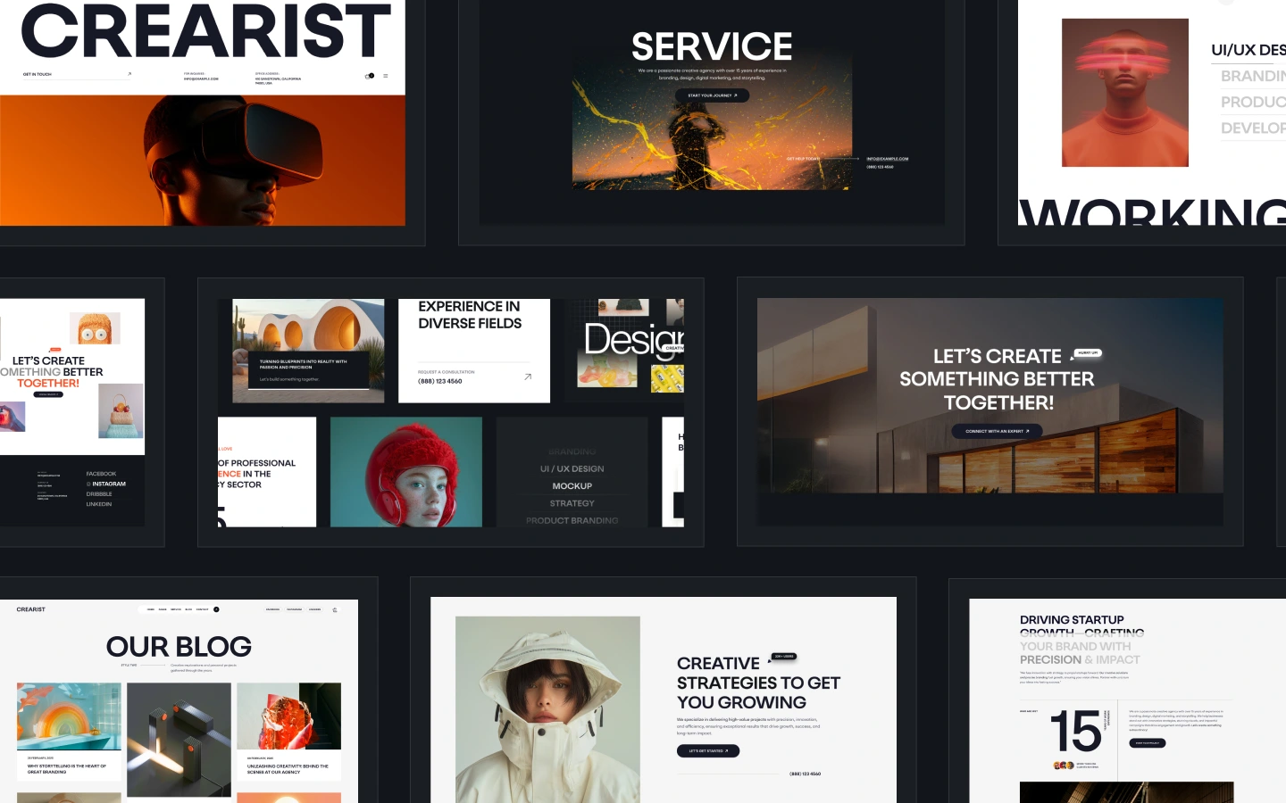Image resolution: width=1286 pixels, height=803 pixels.
Task: Click the fruit basket bag image
Action: point(121,410)
